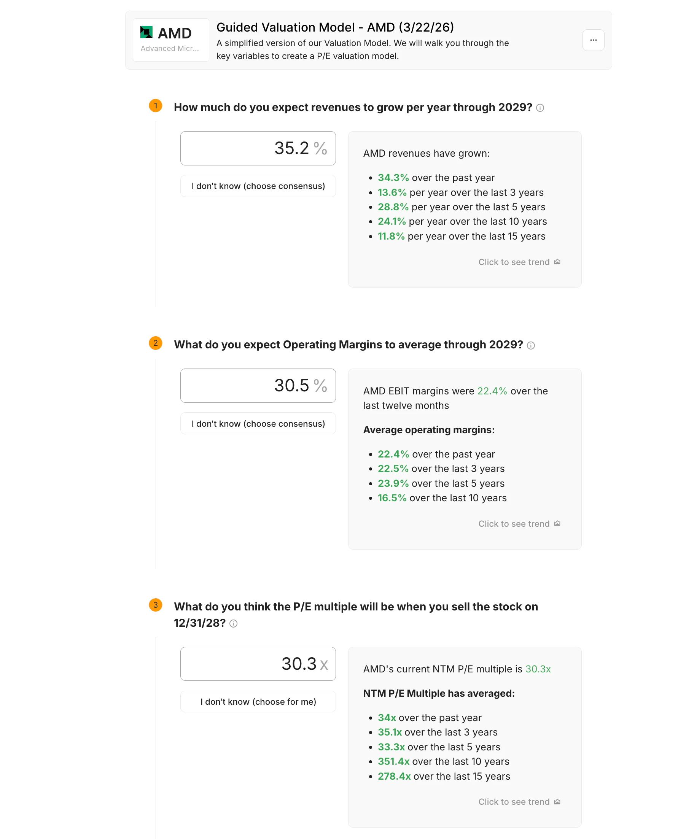Click info icon beside Operating Margins question
This screenshot has height=839, width=678.
coord(530,345)
